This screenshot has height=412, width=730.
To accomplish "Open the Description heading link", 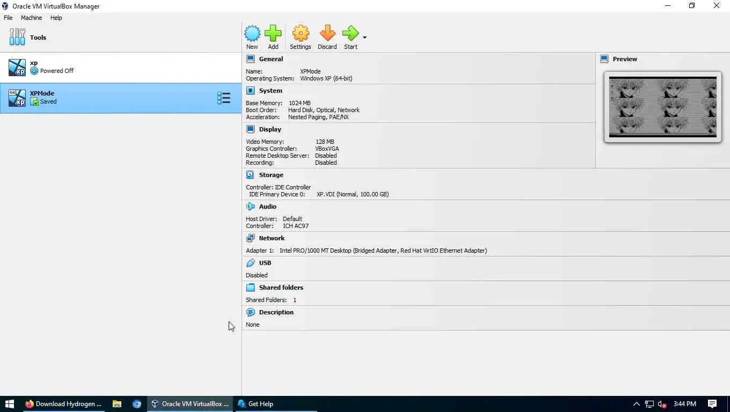I will click(x=276, y=312).
